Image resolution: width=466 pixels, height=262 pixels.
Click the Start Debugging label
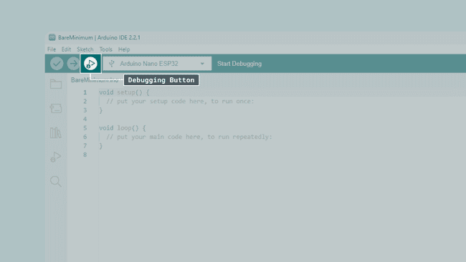click(x=239, y=64)
